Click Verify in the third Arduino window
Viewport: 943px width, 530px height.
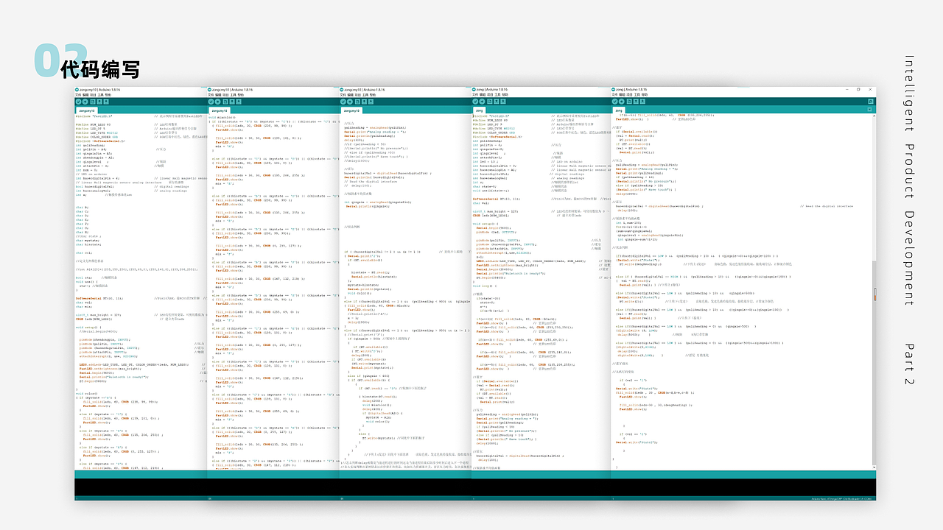coord(343,102)
